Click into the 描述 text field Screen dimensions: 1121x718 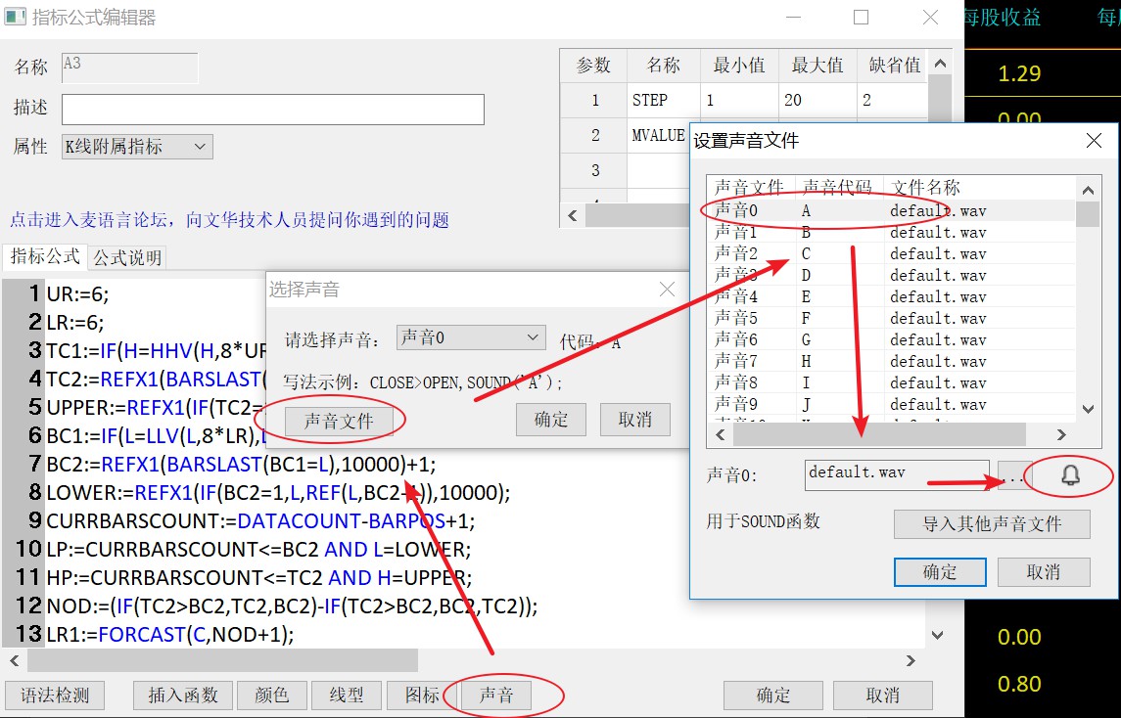[x=272, y=110]
